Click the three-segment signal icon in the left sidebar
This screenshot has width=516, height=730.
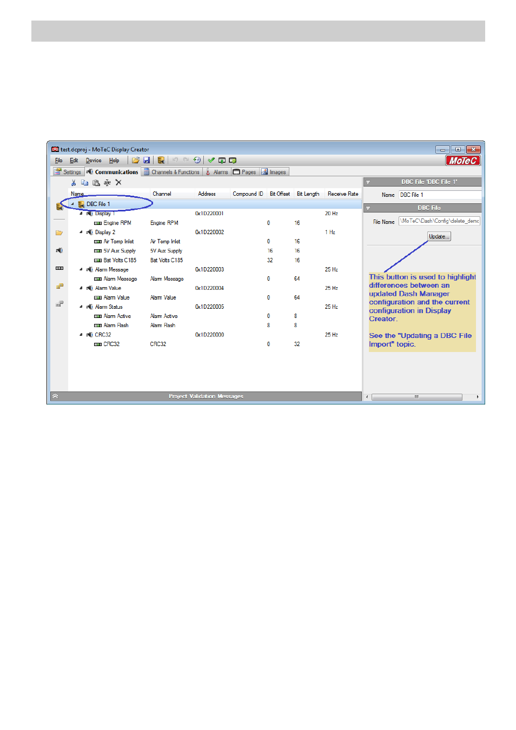click(59, 268)
